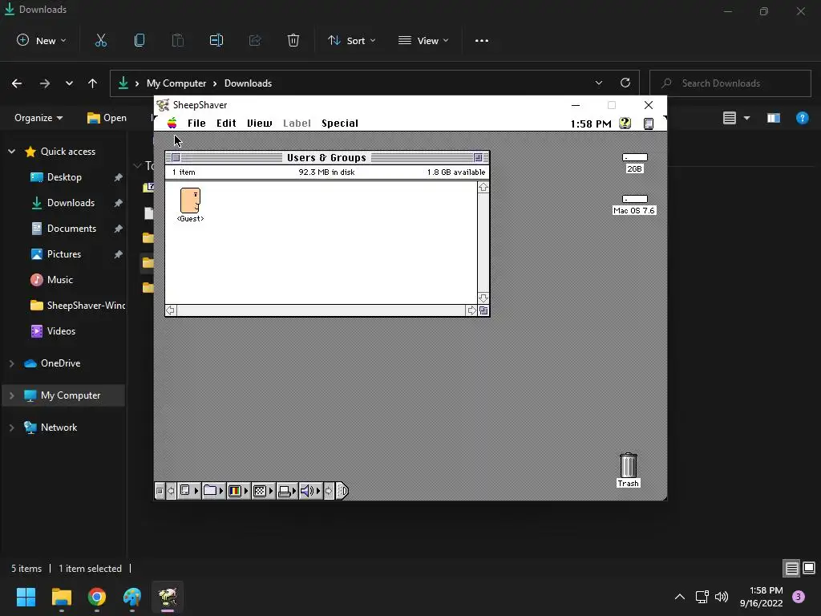Open the File Sharing folder control strip module

(213, 491)
